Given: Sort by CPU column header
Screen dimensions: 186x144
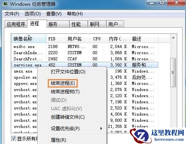Looking at the screenshot, I should 96,39.
